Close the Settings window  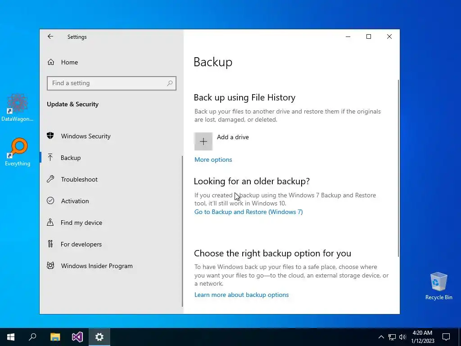click(x=389, y=36)
